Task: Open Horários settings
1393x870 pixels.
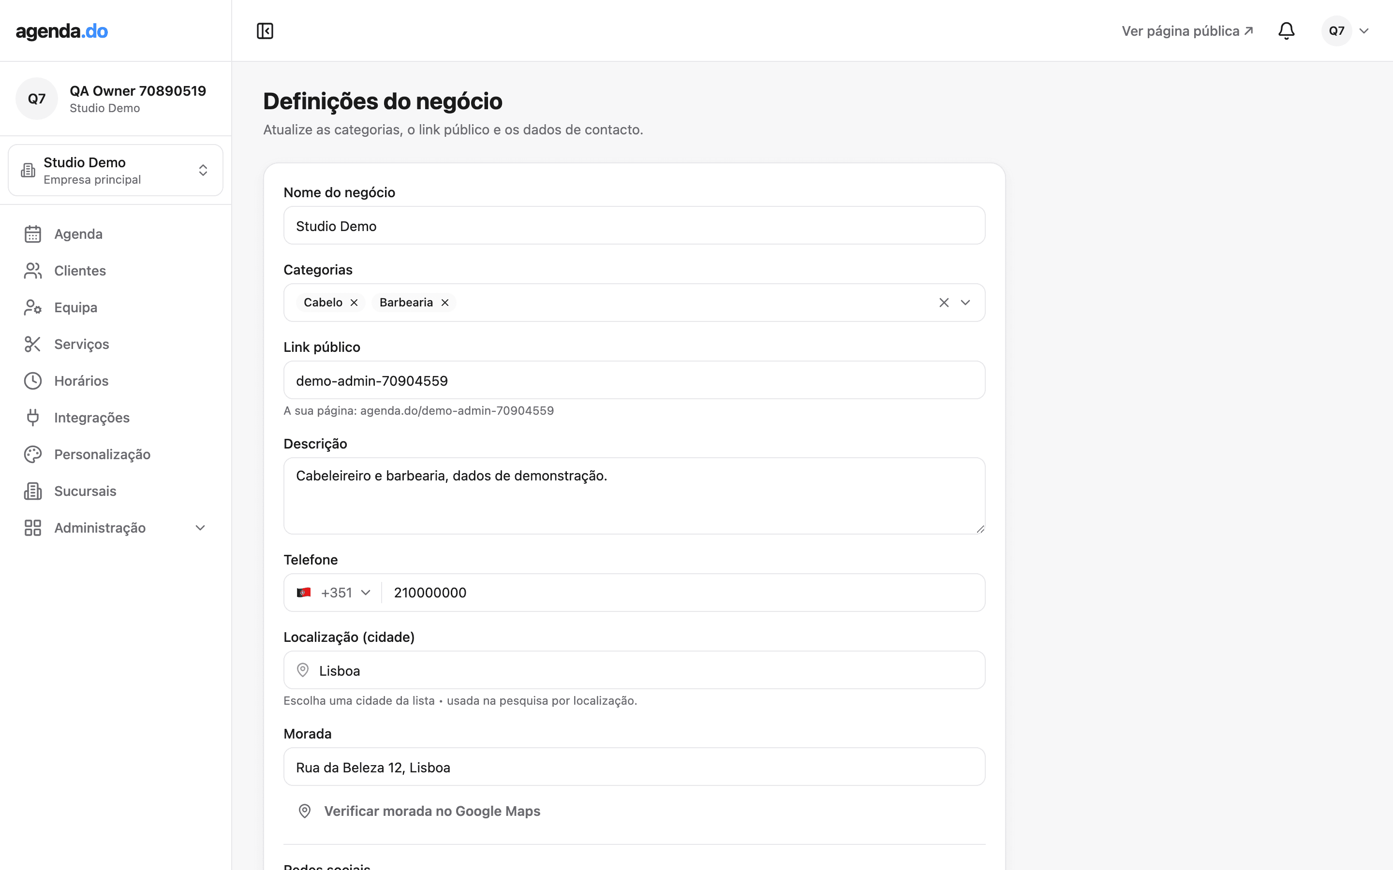Action: point(116,381)
